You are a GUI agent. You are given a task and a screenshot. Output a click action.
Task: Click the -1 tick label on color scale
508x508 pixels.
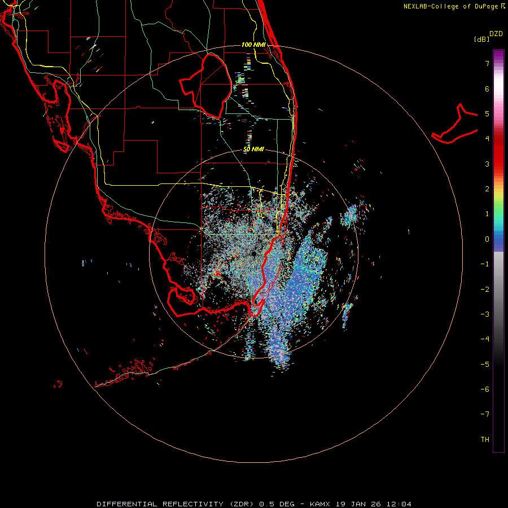click(485, 264)
